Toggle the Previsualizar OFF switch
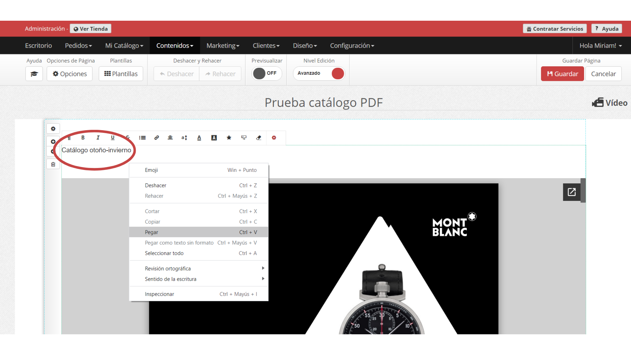The image size is (631, 355). click(x=267, y=73)
